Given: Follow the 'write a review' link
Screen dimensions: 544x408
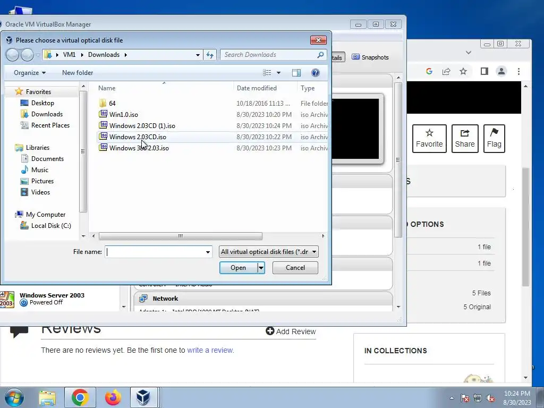Looking at the screenshot, I should [x=210, y=351].
